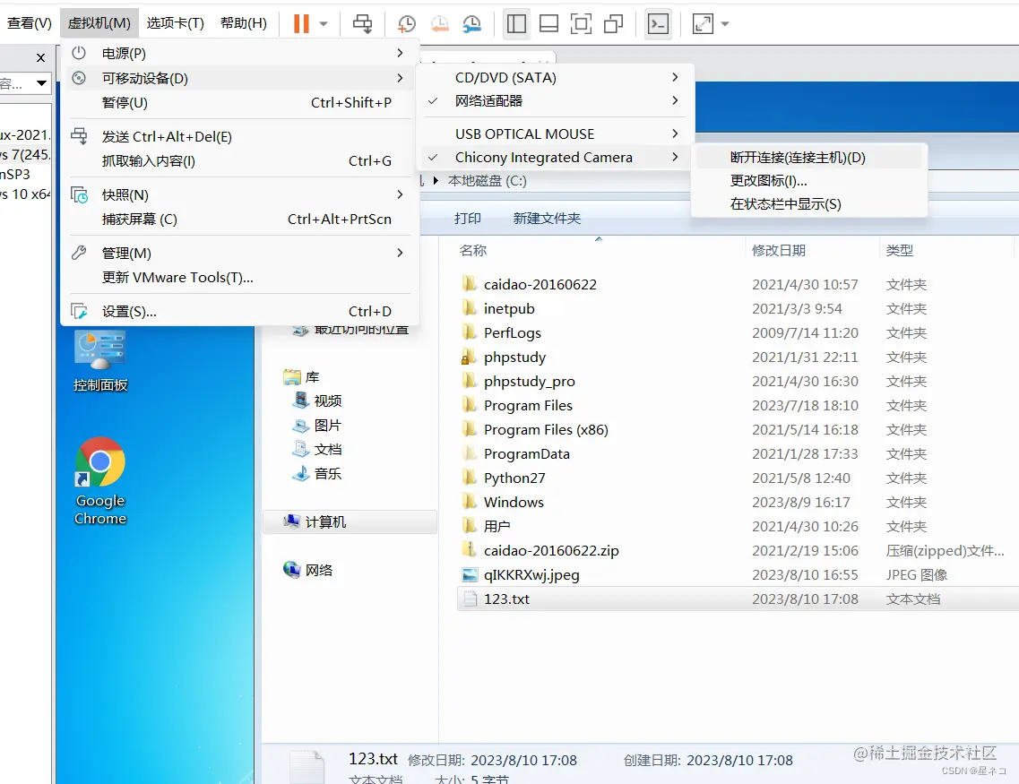This screenshot has height=784, width=1019.
Task: Sort by the 名称 column header
Action: pyautogui.click(x=473, y=250)
